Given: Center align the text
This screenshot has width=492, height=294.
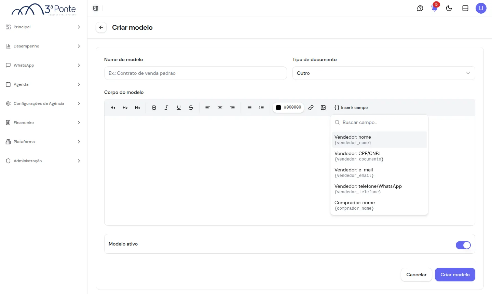Looking at the screenshot, I should (x=220, y=108).
